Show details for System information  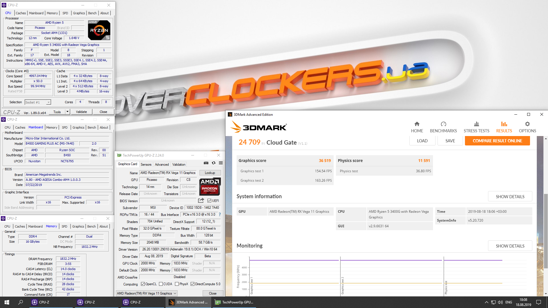(510, 196)
